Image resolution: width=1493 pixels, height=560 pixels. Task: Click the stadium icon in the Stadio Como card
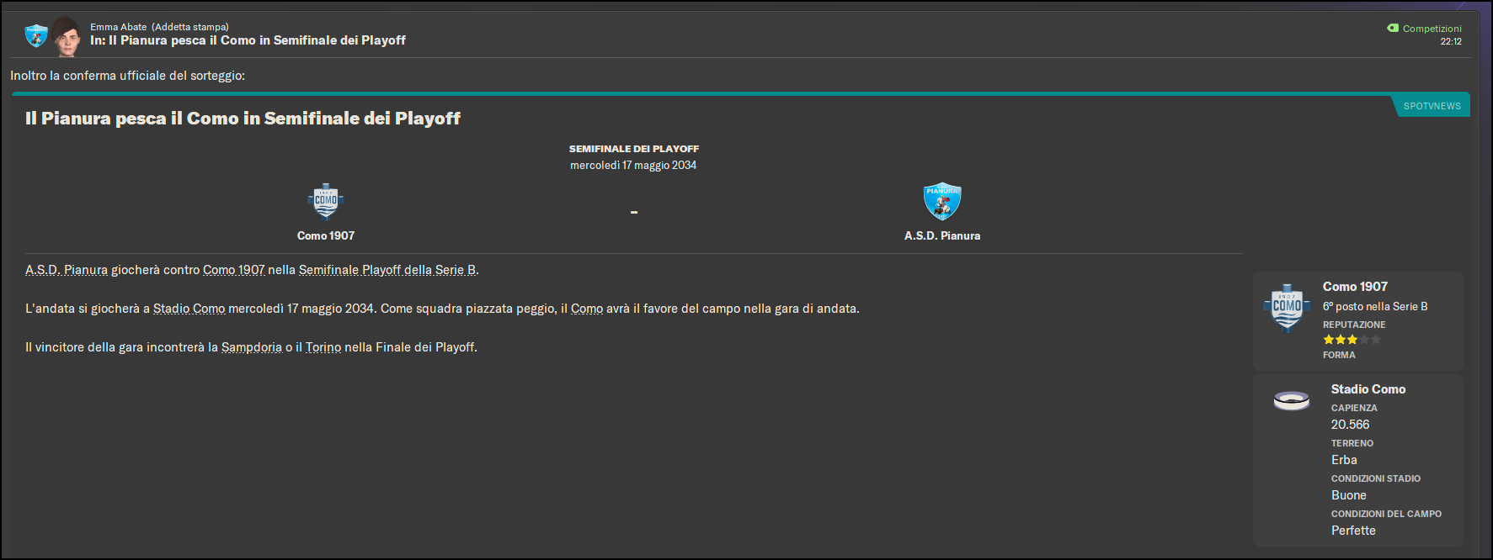click(1292, 401)
